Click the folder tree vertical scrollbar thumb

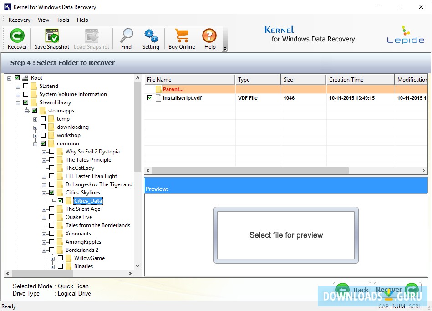click(x=137, y=127)
